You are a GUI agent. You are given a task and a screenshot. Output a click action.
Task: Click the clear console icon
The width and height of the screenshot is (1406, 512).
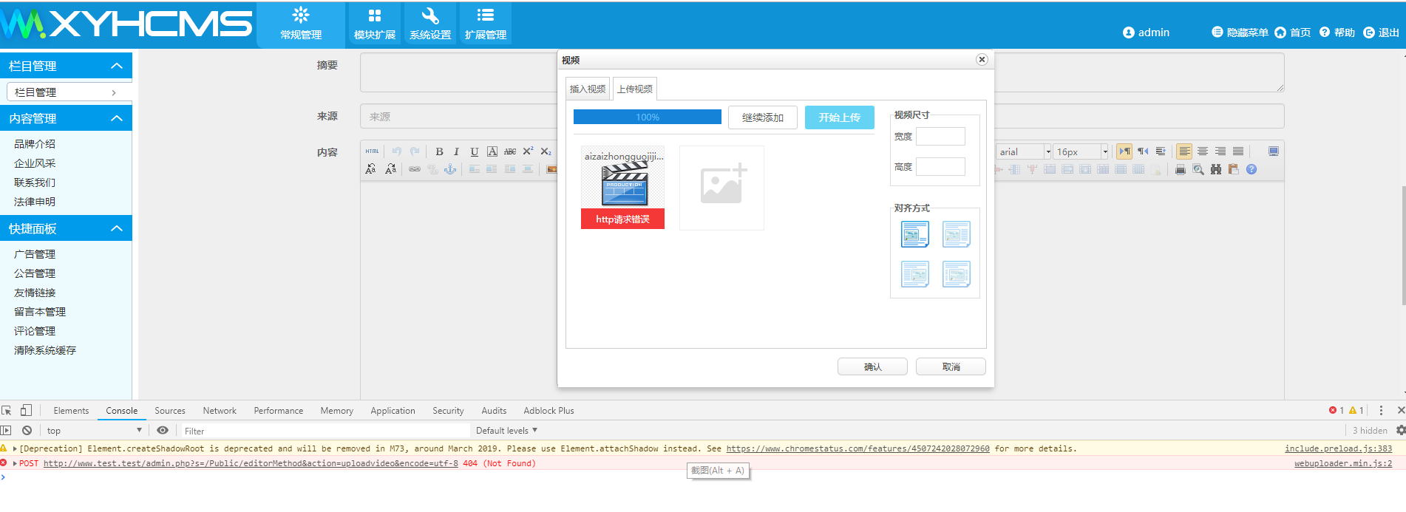tap(27, 430)
